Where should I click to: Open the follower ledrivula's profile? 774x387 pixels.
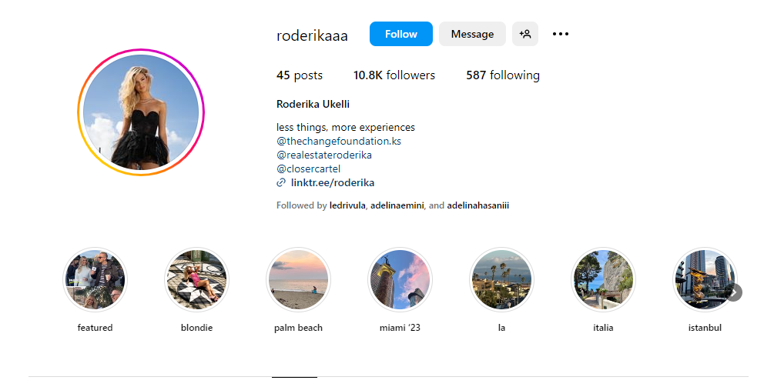click(347, 205)
